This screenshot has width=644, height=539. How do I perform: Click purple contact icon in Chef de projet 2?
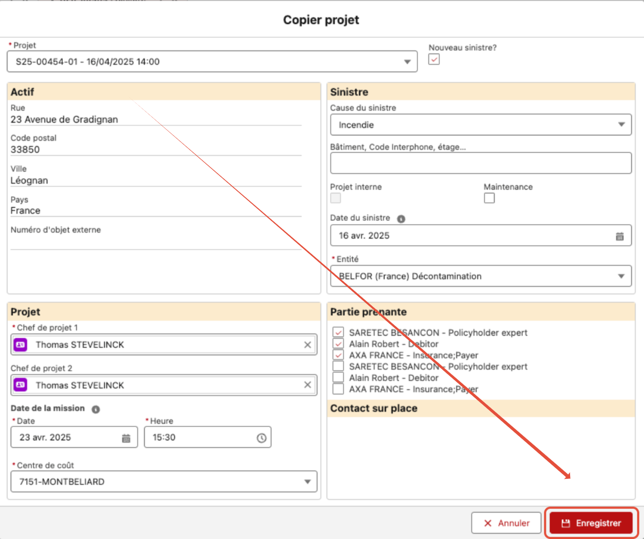click(21, 385)
